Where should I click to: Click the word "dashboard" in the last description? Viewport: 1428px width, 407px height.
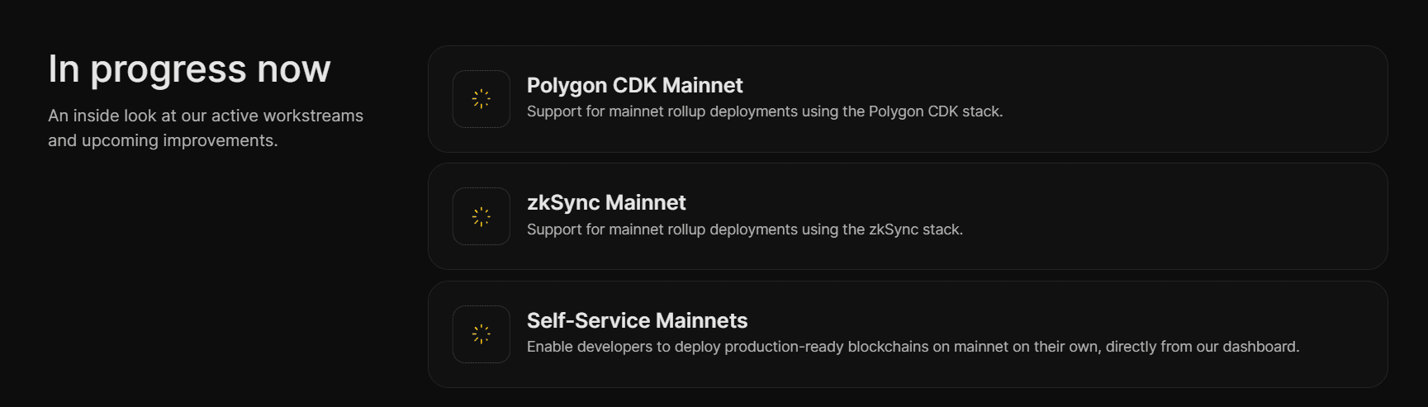click(1260, 347)
